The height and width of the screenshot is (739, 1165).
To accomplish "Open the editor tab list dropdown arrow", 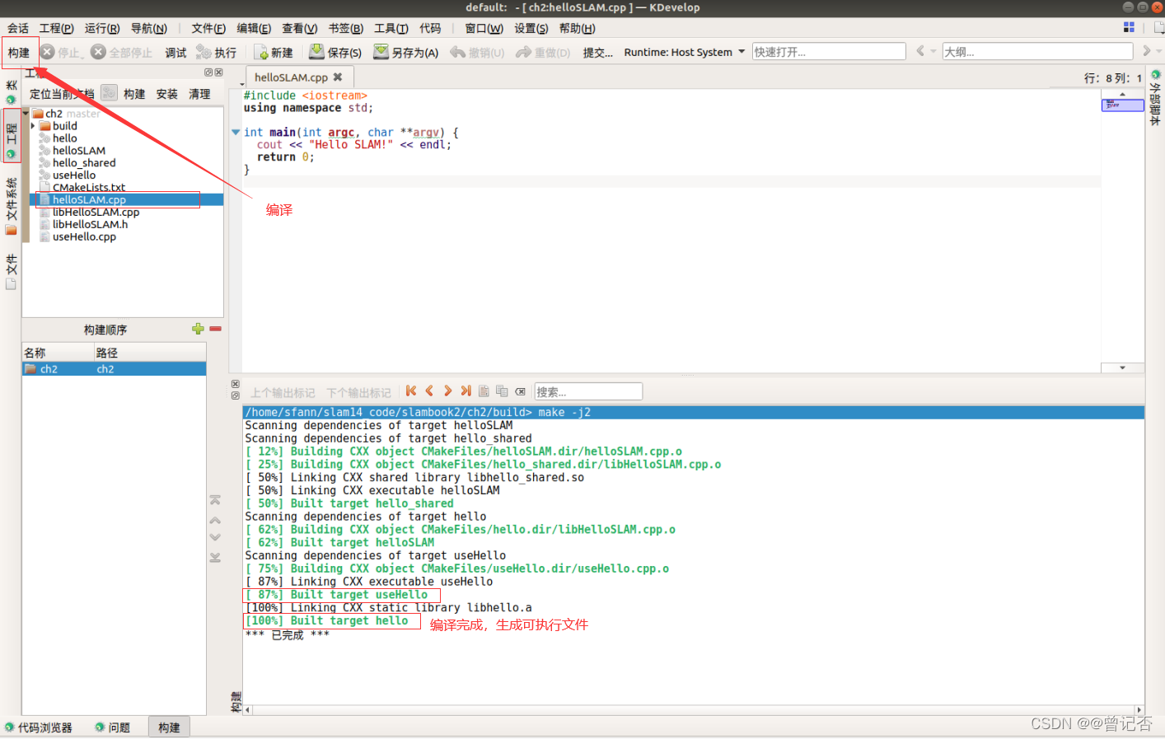I will (242, 84).
